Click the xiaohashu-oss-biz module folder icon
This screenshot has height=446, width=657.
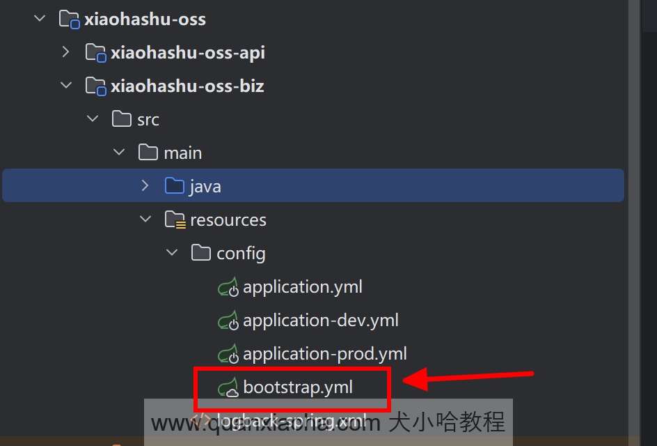coord(95,86)
